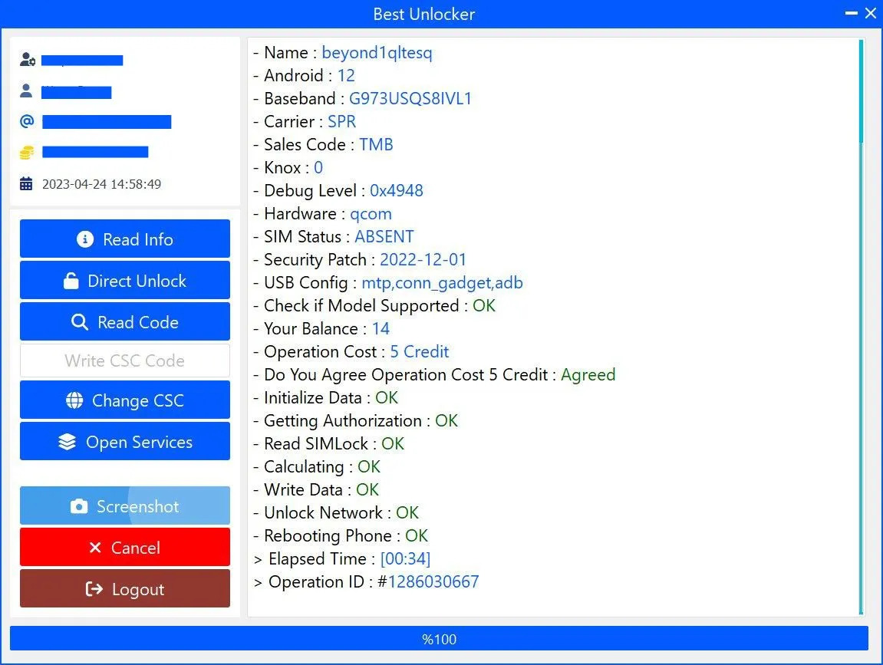Click security patch date 2022-12-01
This screenshot has width=883, height=665.
(423, 259)
